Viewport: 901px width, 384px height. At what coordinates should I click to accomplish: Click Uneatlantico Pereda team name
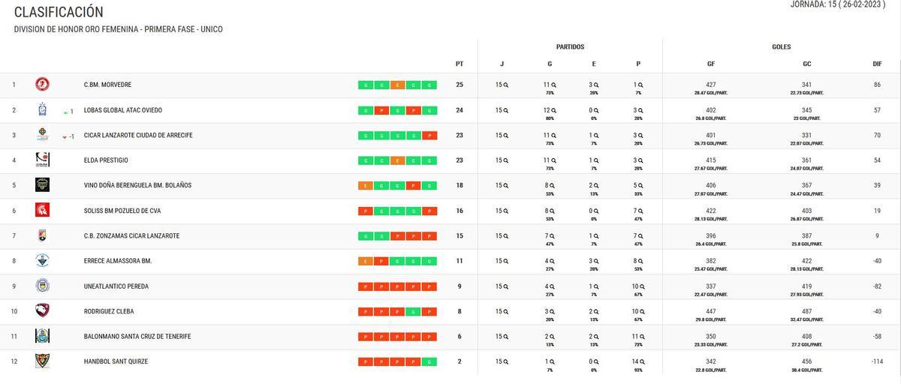click(116, 286)
